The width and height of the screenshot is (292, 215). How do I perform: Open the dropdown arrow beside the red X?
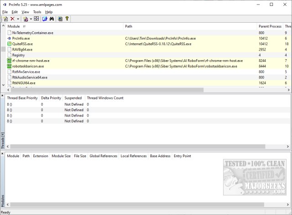pos(18,19)
